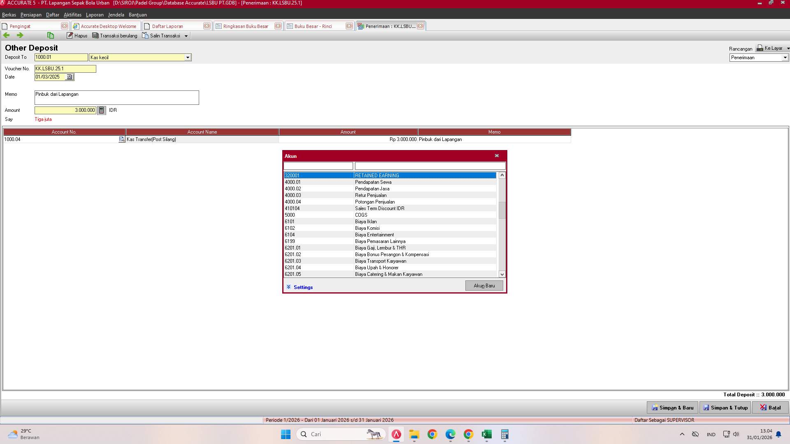
Task: Open the Laporan menu
Action: pos(95,15)
